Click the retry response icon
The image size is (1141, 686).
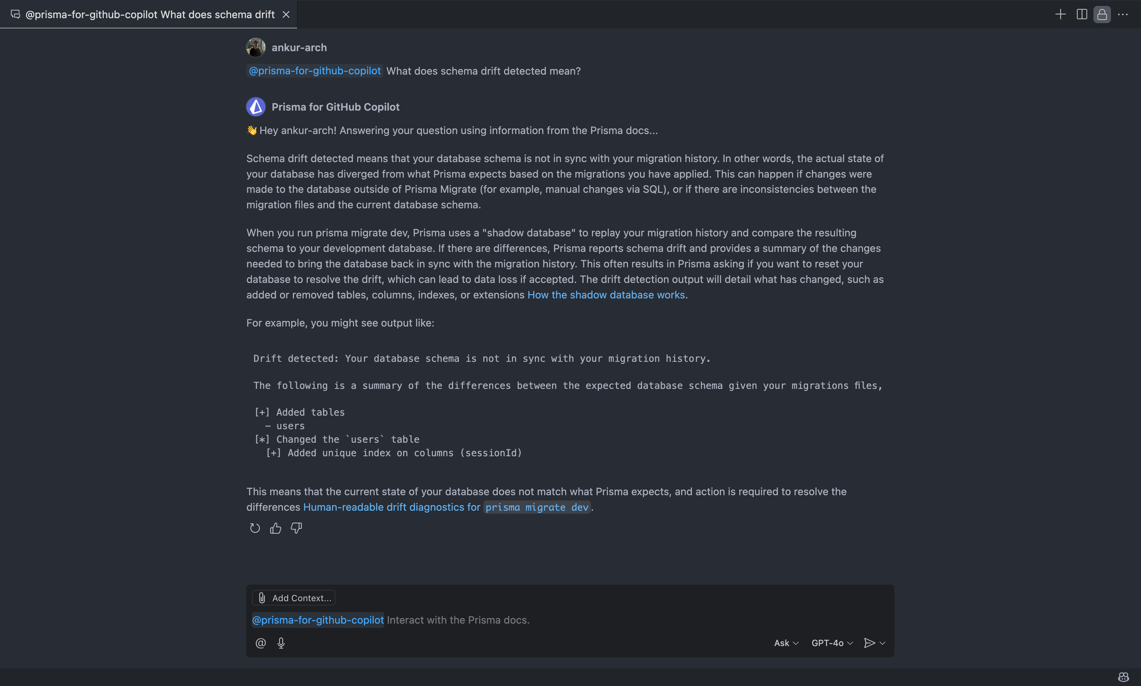coord(255,528)
